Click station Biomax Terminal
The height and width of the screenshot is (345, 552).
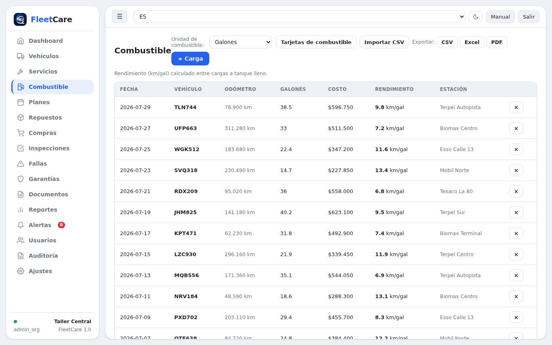(x=461, y=234)
